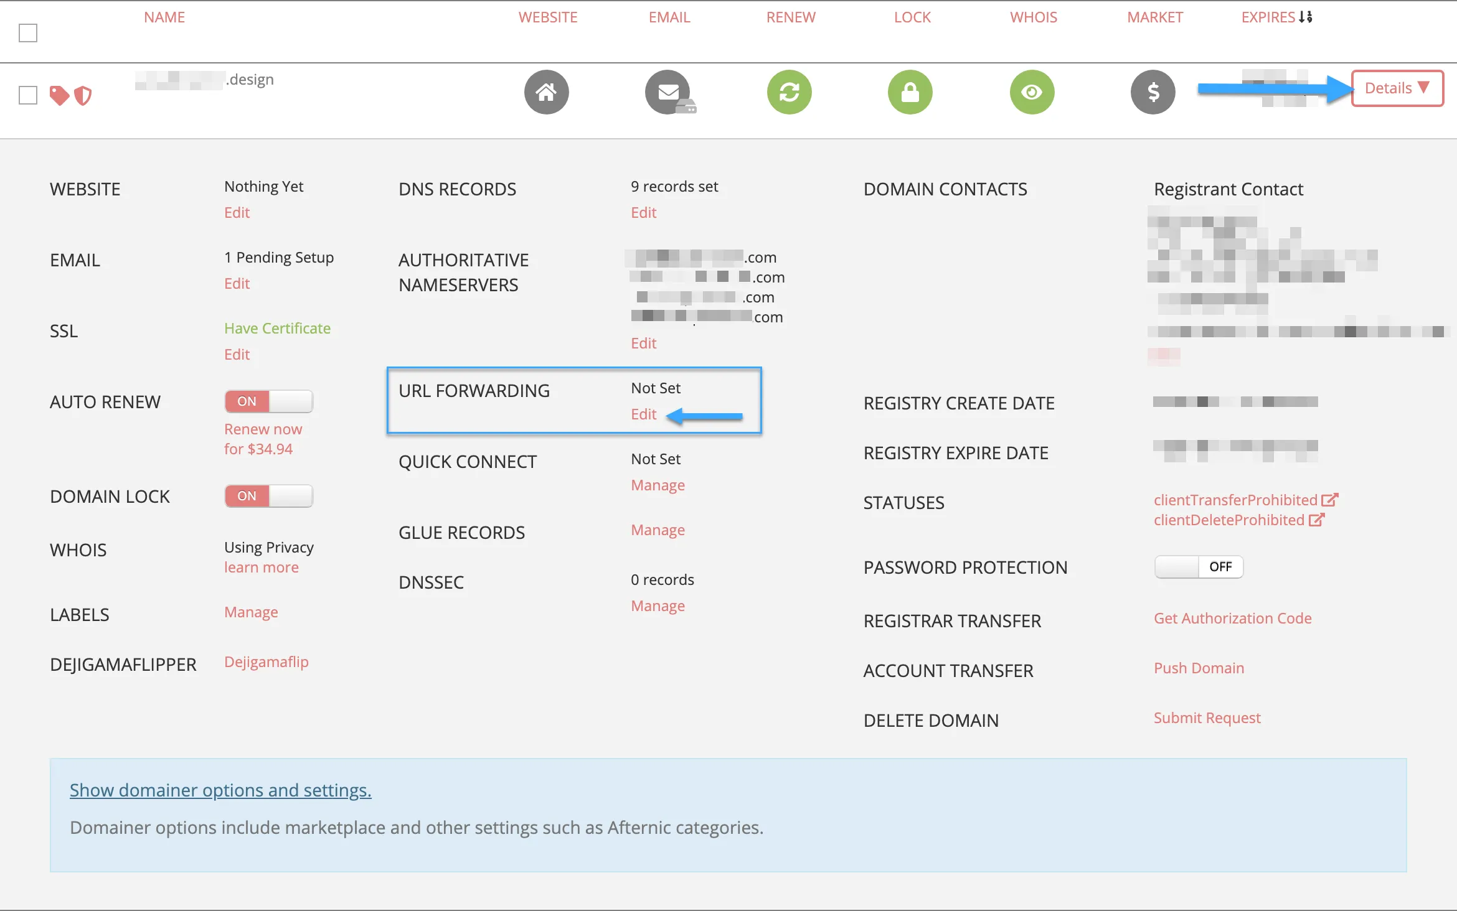Submit Request to delete domain
This screenshot has height=911, width=1457.
pos(1207,717)
